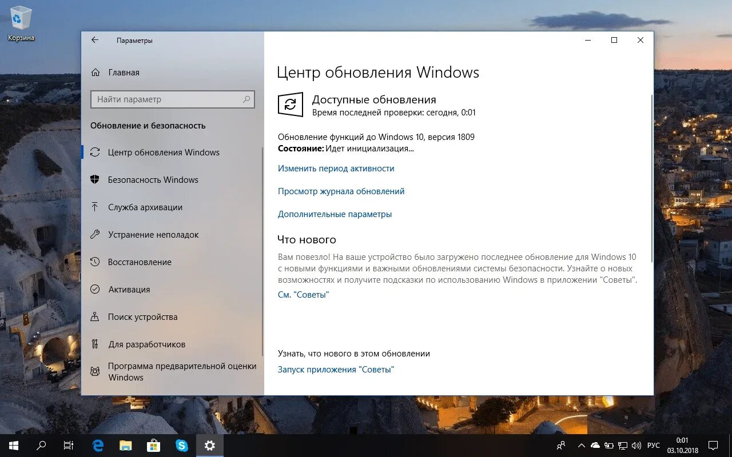The width and height of the screenshot is (732, 457).
Task: Open Изменить период активности link
Action: [x=336, y=169]
